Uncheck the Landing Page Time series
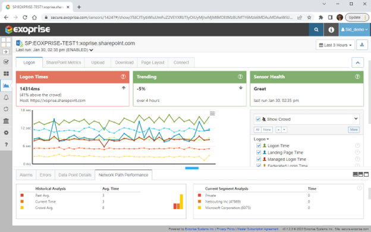 point(259,152)
